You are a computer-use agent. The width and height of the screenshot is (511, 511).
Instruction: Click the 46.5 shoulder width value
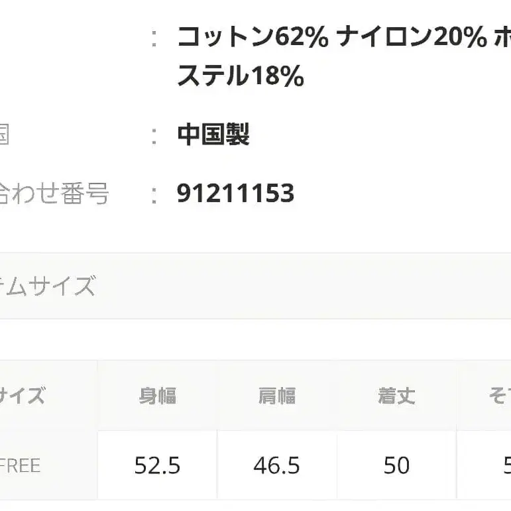(276, 465)
